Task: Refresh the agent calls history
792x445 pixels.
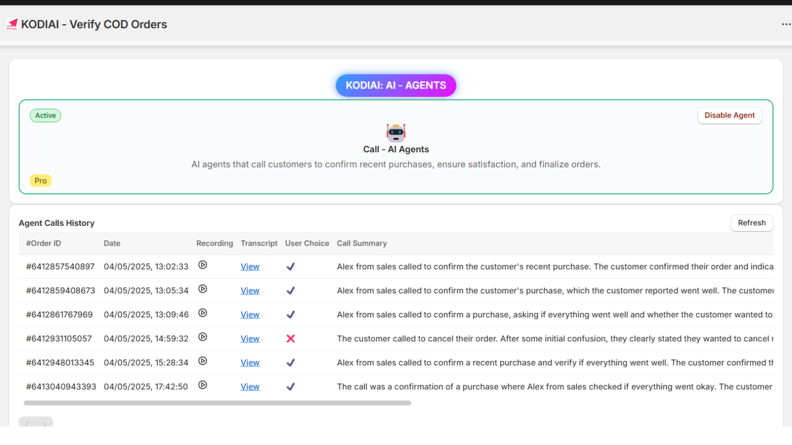Action: [x=752, y=223]
